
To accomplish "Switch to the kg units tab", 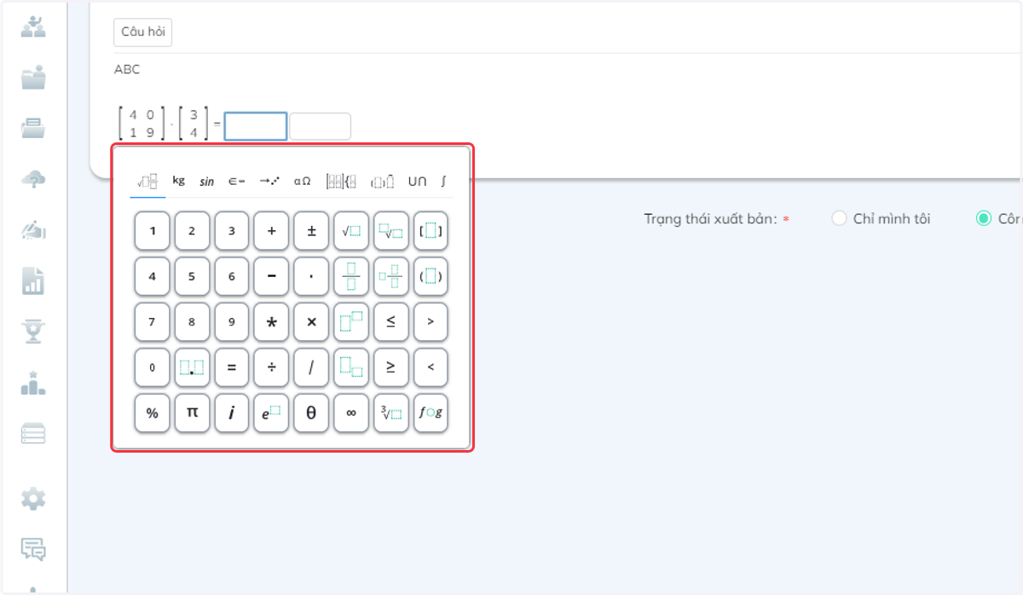I will [178, 181].
